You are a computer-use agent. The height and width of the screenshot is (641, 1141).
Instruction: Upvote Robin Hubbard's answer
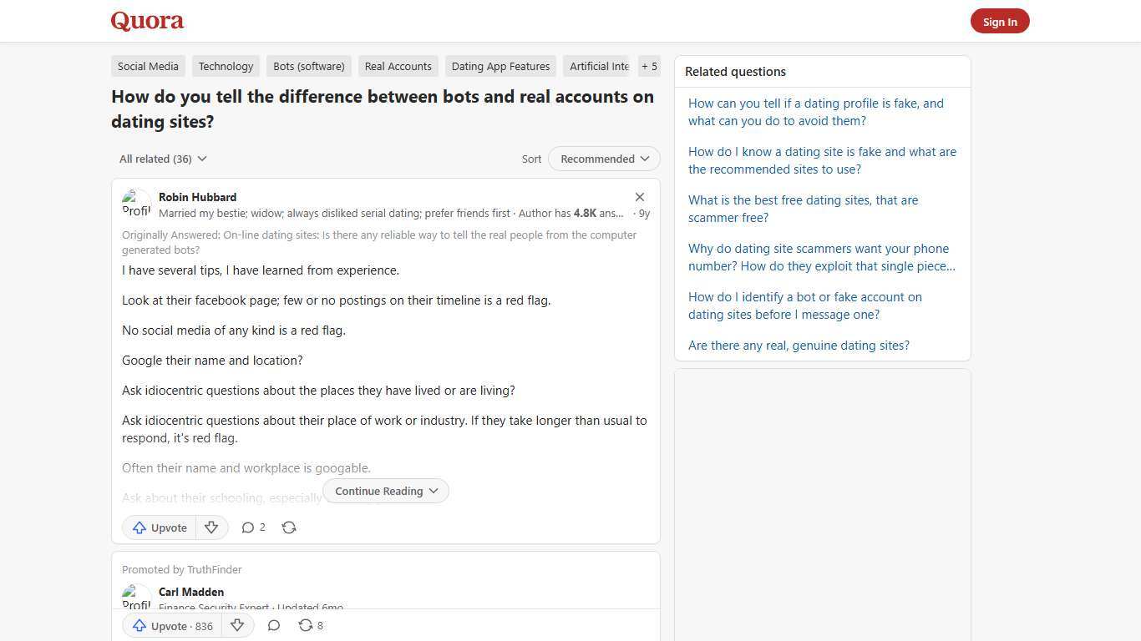(159, 527)
